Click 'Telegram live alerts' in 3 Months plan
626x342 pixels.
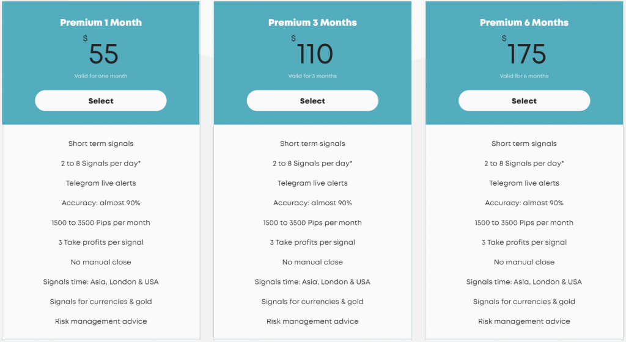[x=312, y=183]
